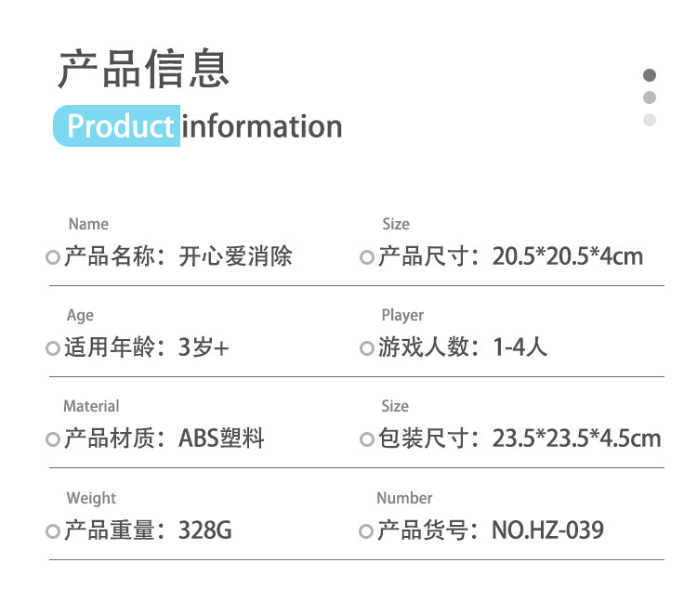Click the word information in the subtitle

(262, 126)
